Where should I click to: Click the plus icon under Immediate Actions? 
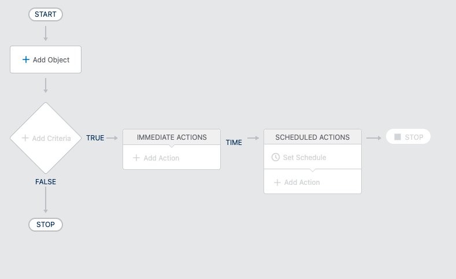tap(136, 158)
